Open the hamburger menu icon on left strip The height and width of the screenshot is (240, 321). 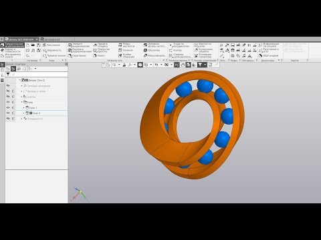coord(2,81)
